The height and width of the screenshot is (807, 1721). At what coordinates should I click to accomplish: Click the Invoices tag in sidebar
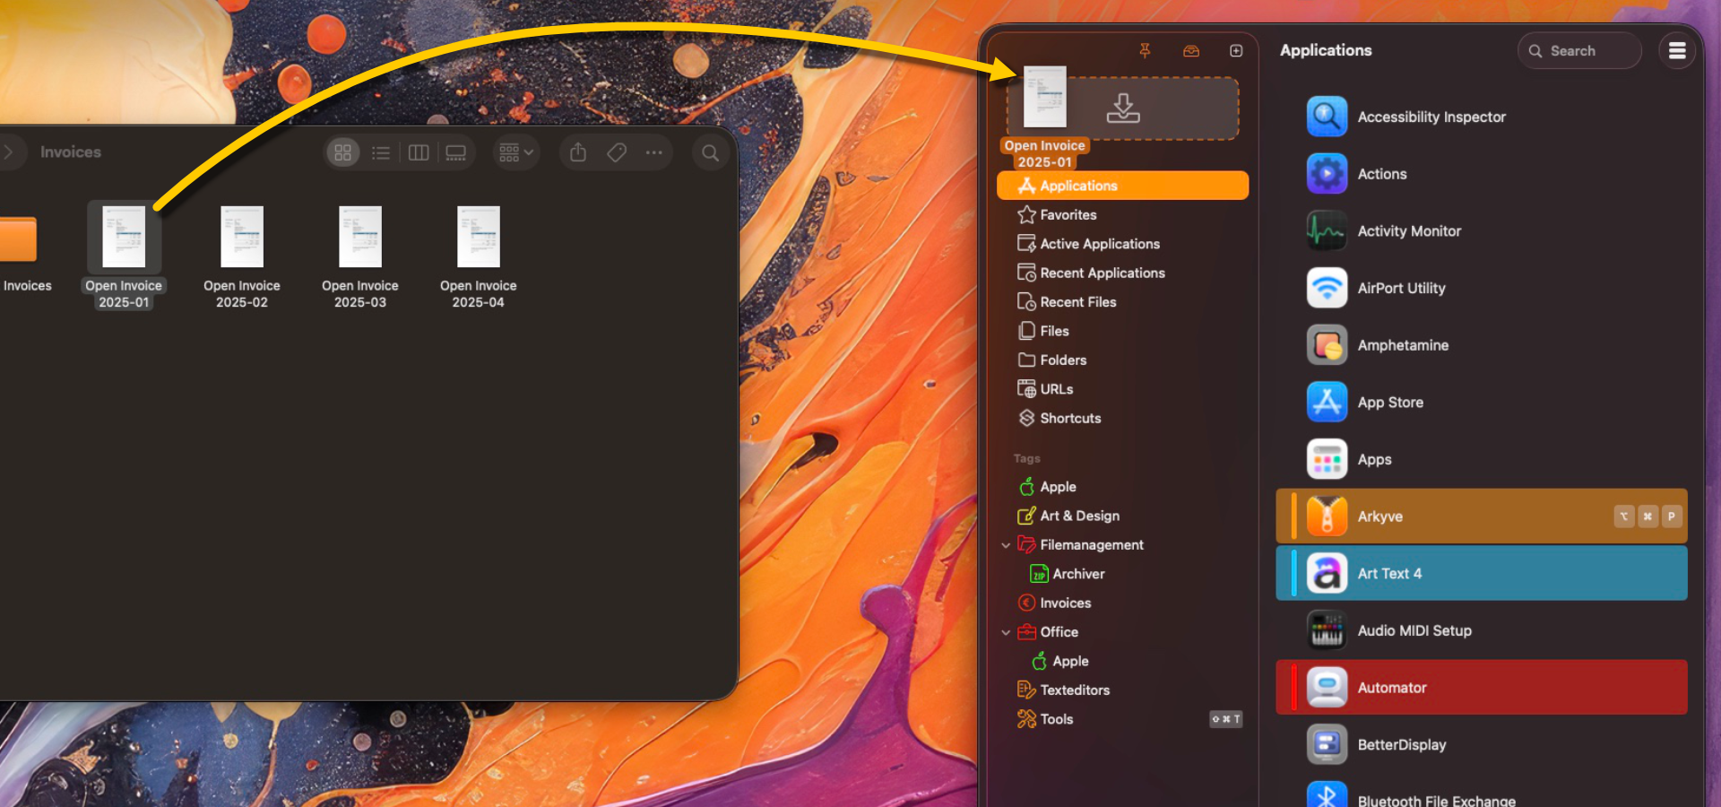click(x=1065, y=603)
